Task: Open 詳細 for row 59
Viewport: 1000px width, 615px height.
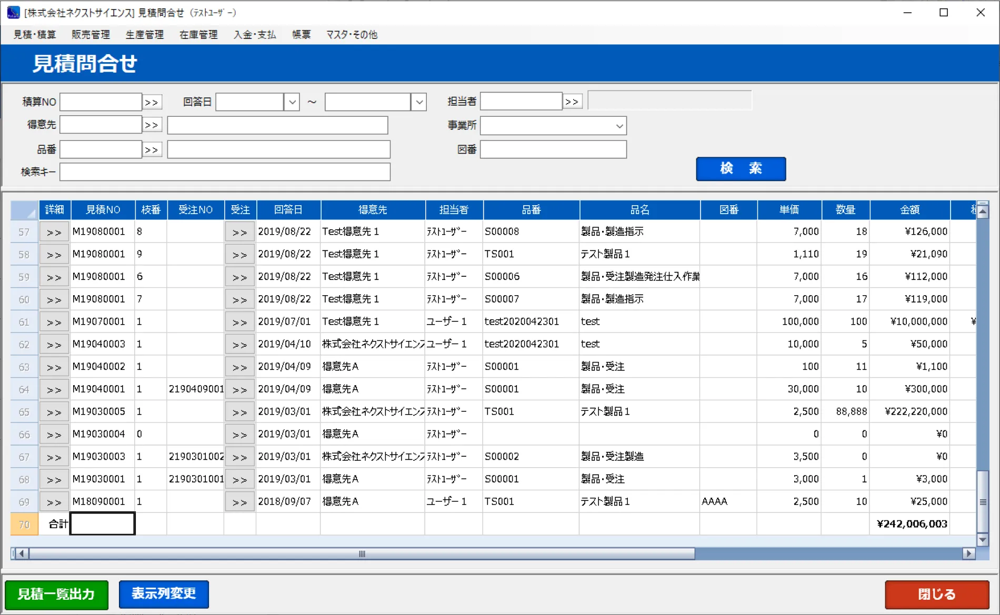Action: 54,277
